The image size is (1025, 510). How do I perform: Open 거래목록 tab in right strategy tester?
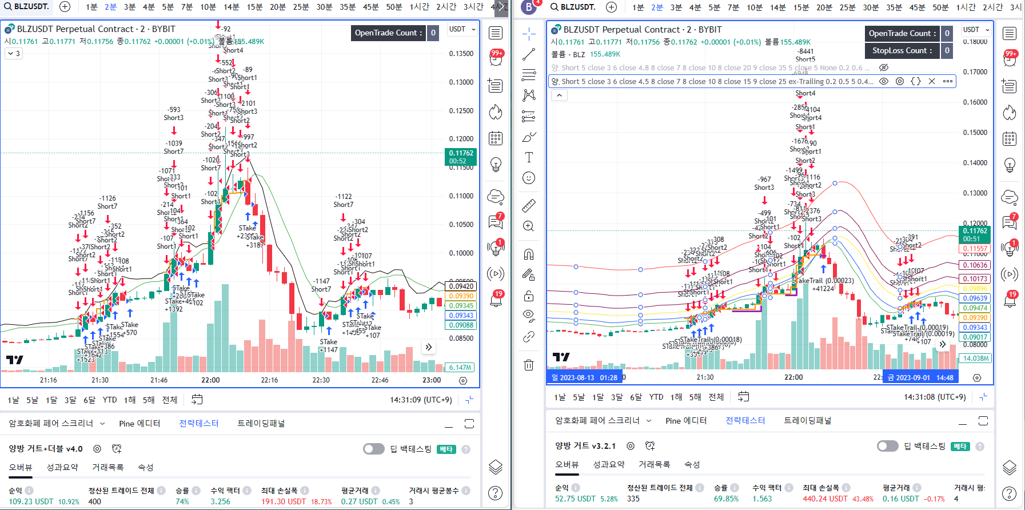[654, 464]
